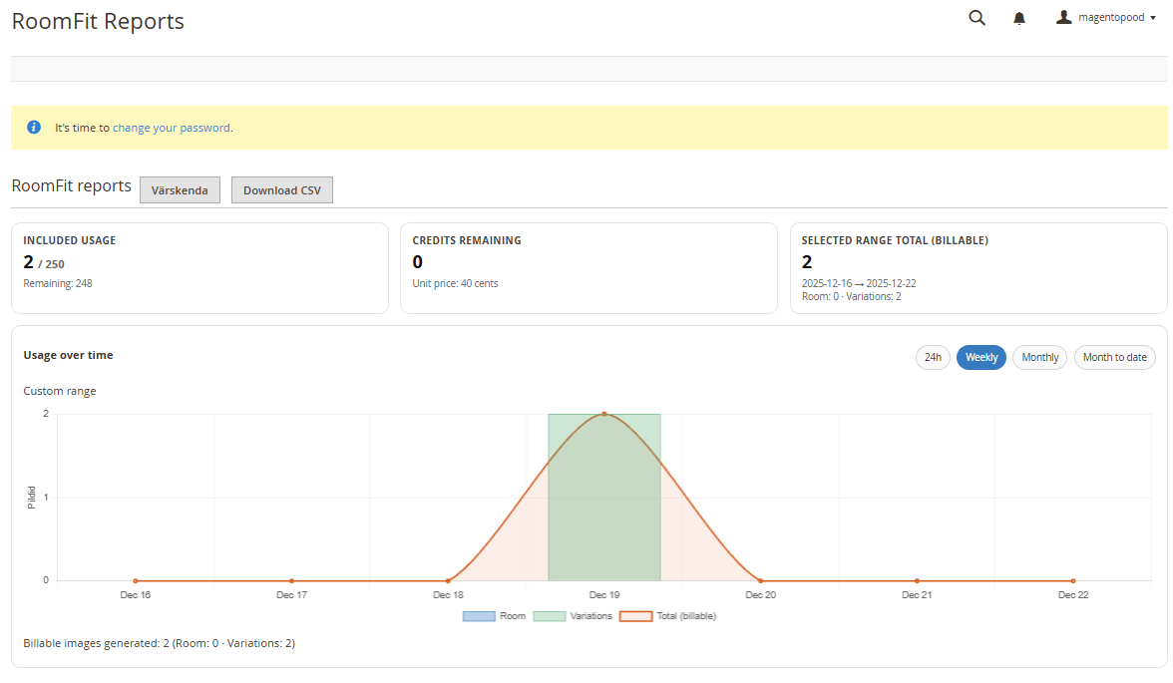Follow the change your password link
This screenshot has width=1173, height=683.
point(172,128)
